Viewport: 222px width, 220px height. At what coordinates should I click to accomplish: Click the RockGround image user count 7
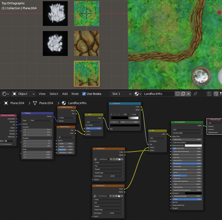[110, 196]
